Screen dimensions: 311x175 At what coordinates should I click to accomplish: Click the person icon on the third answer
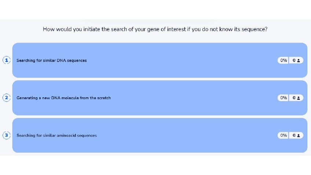point(299,135)
